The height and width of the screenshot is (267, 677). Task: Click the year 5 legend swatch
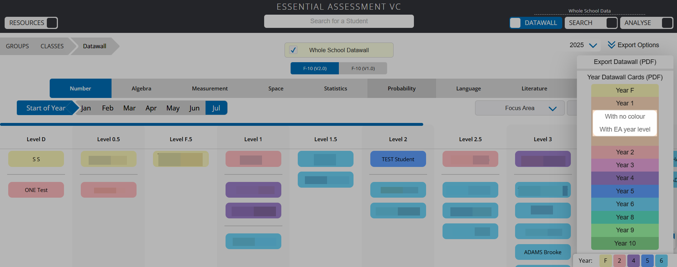point(647,261)
